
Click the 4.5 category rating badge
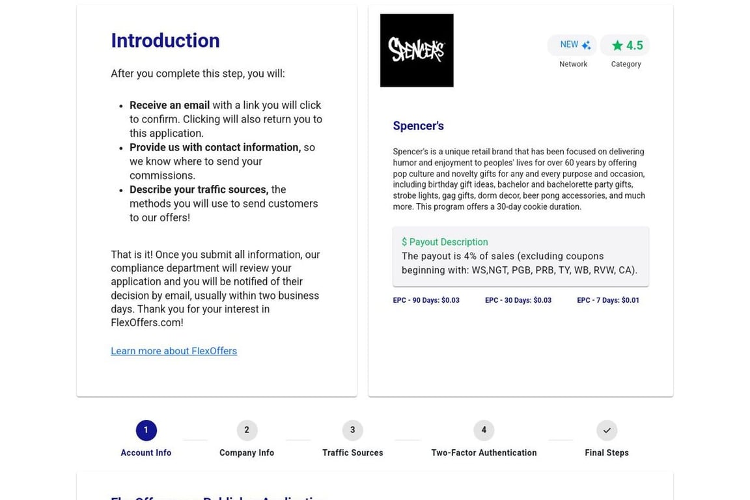point(625,46)
